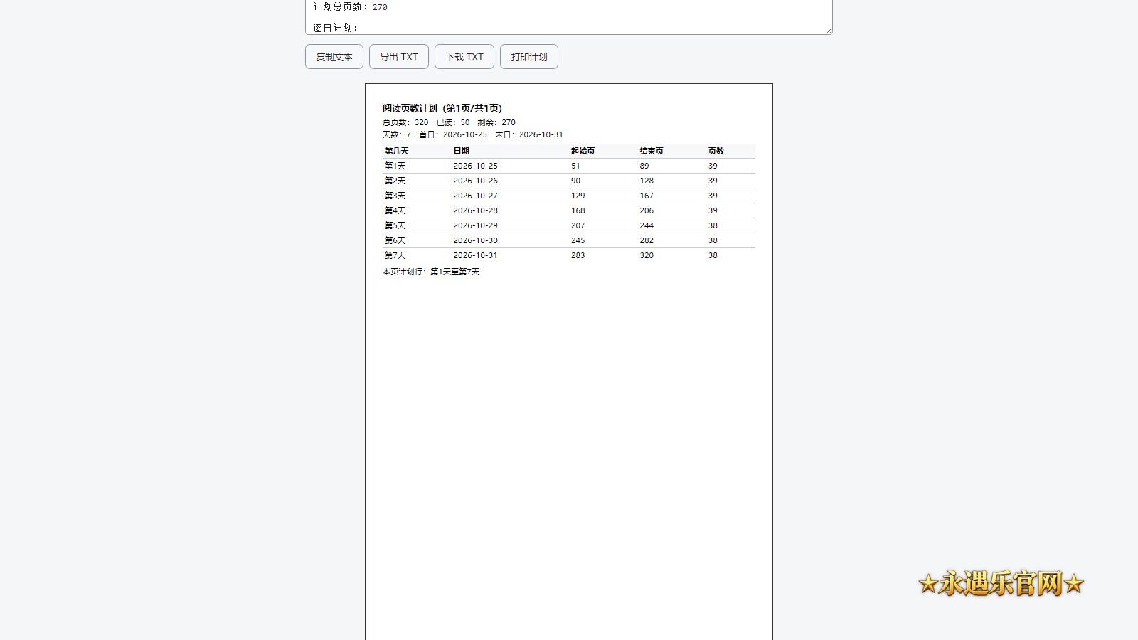Screen dimensions: 1138x640
Task: Click the 第1天 row label
Action: click(x=395, y=166)
